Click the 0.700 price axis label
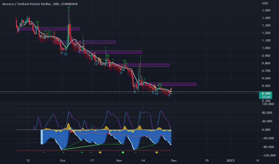This screenshot has height=164, width=279. pyautogui.click(x=266, y=71)
